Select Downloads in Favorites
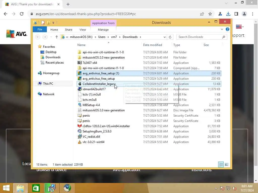Viewport: 258px width, 193px height. [x=53, y=57]
